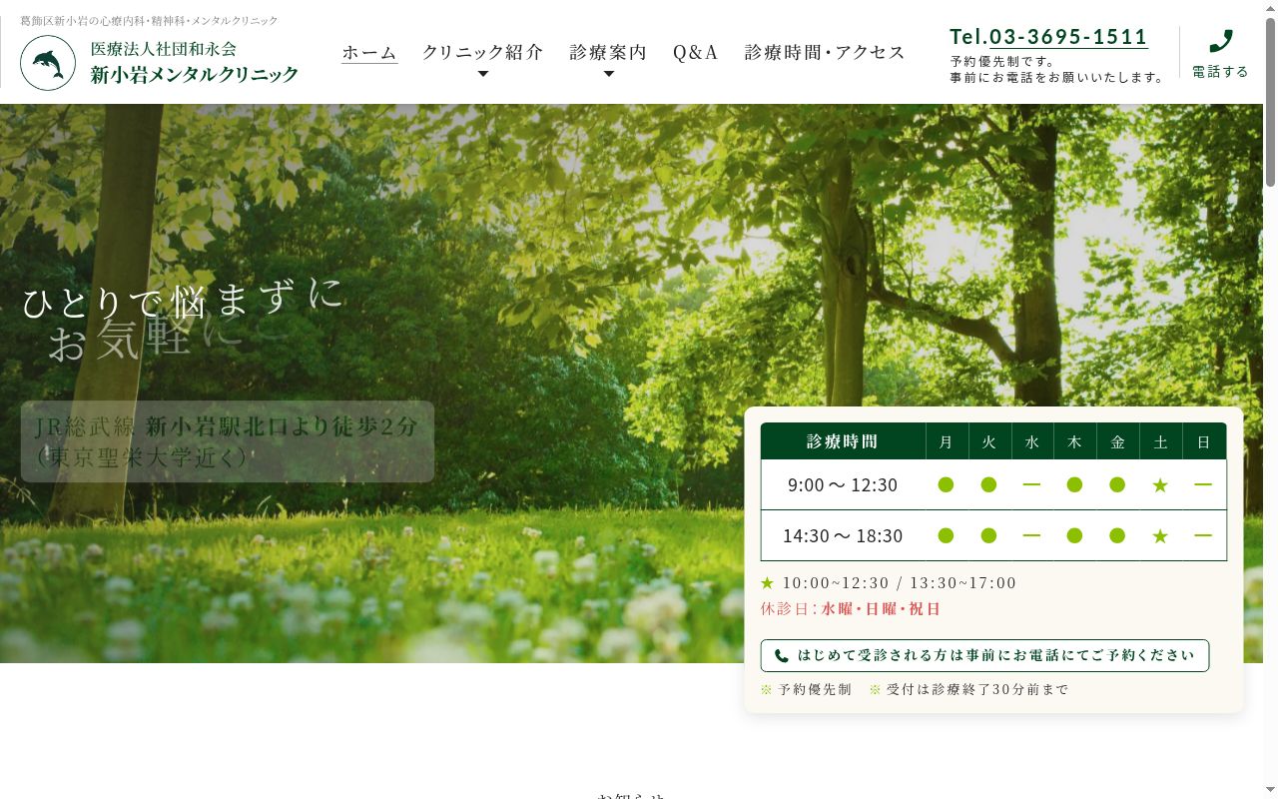Screen dimensions: 1278x799
Task: Click the JR総武線 新小岩駅北口 access banner
Action: point(228,441)
